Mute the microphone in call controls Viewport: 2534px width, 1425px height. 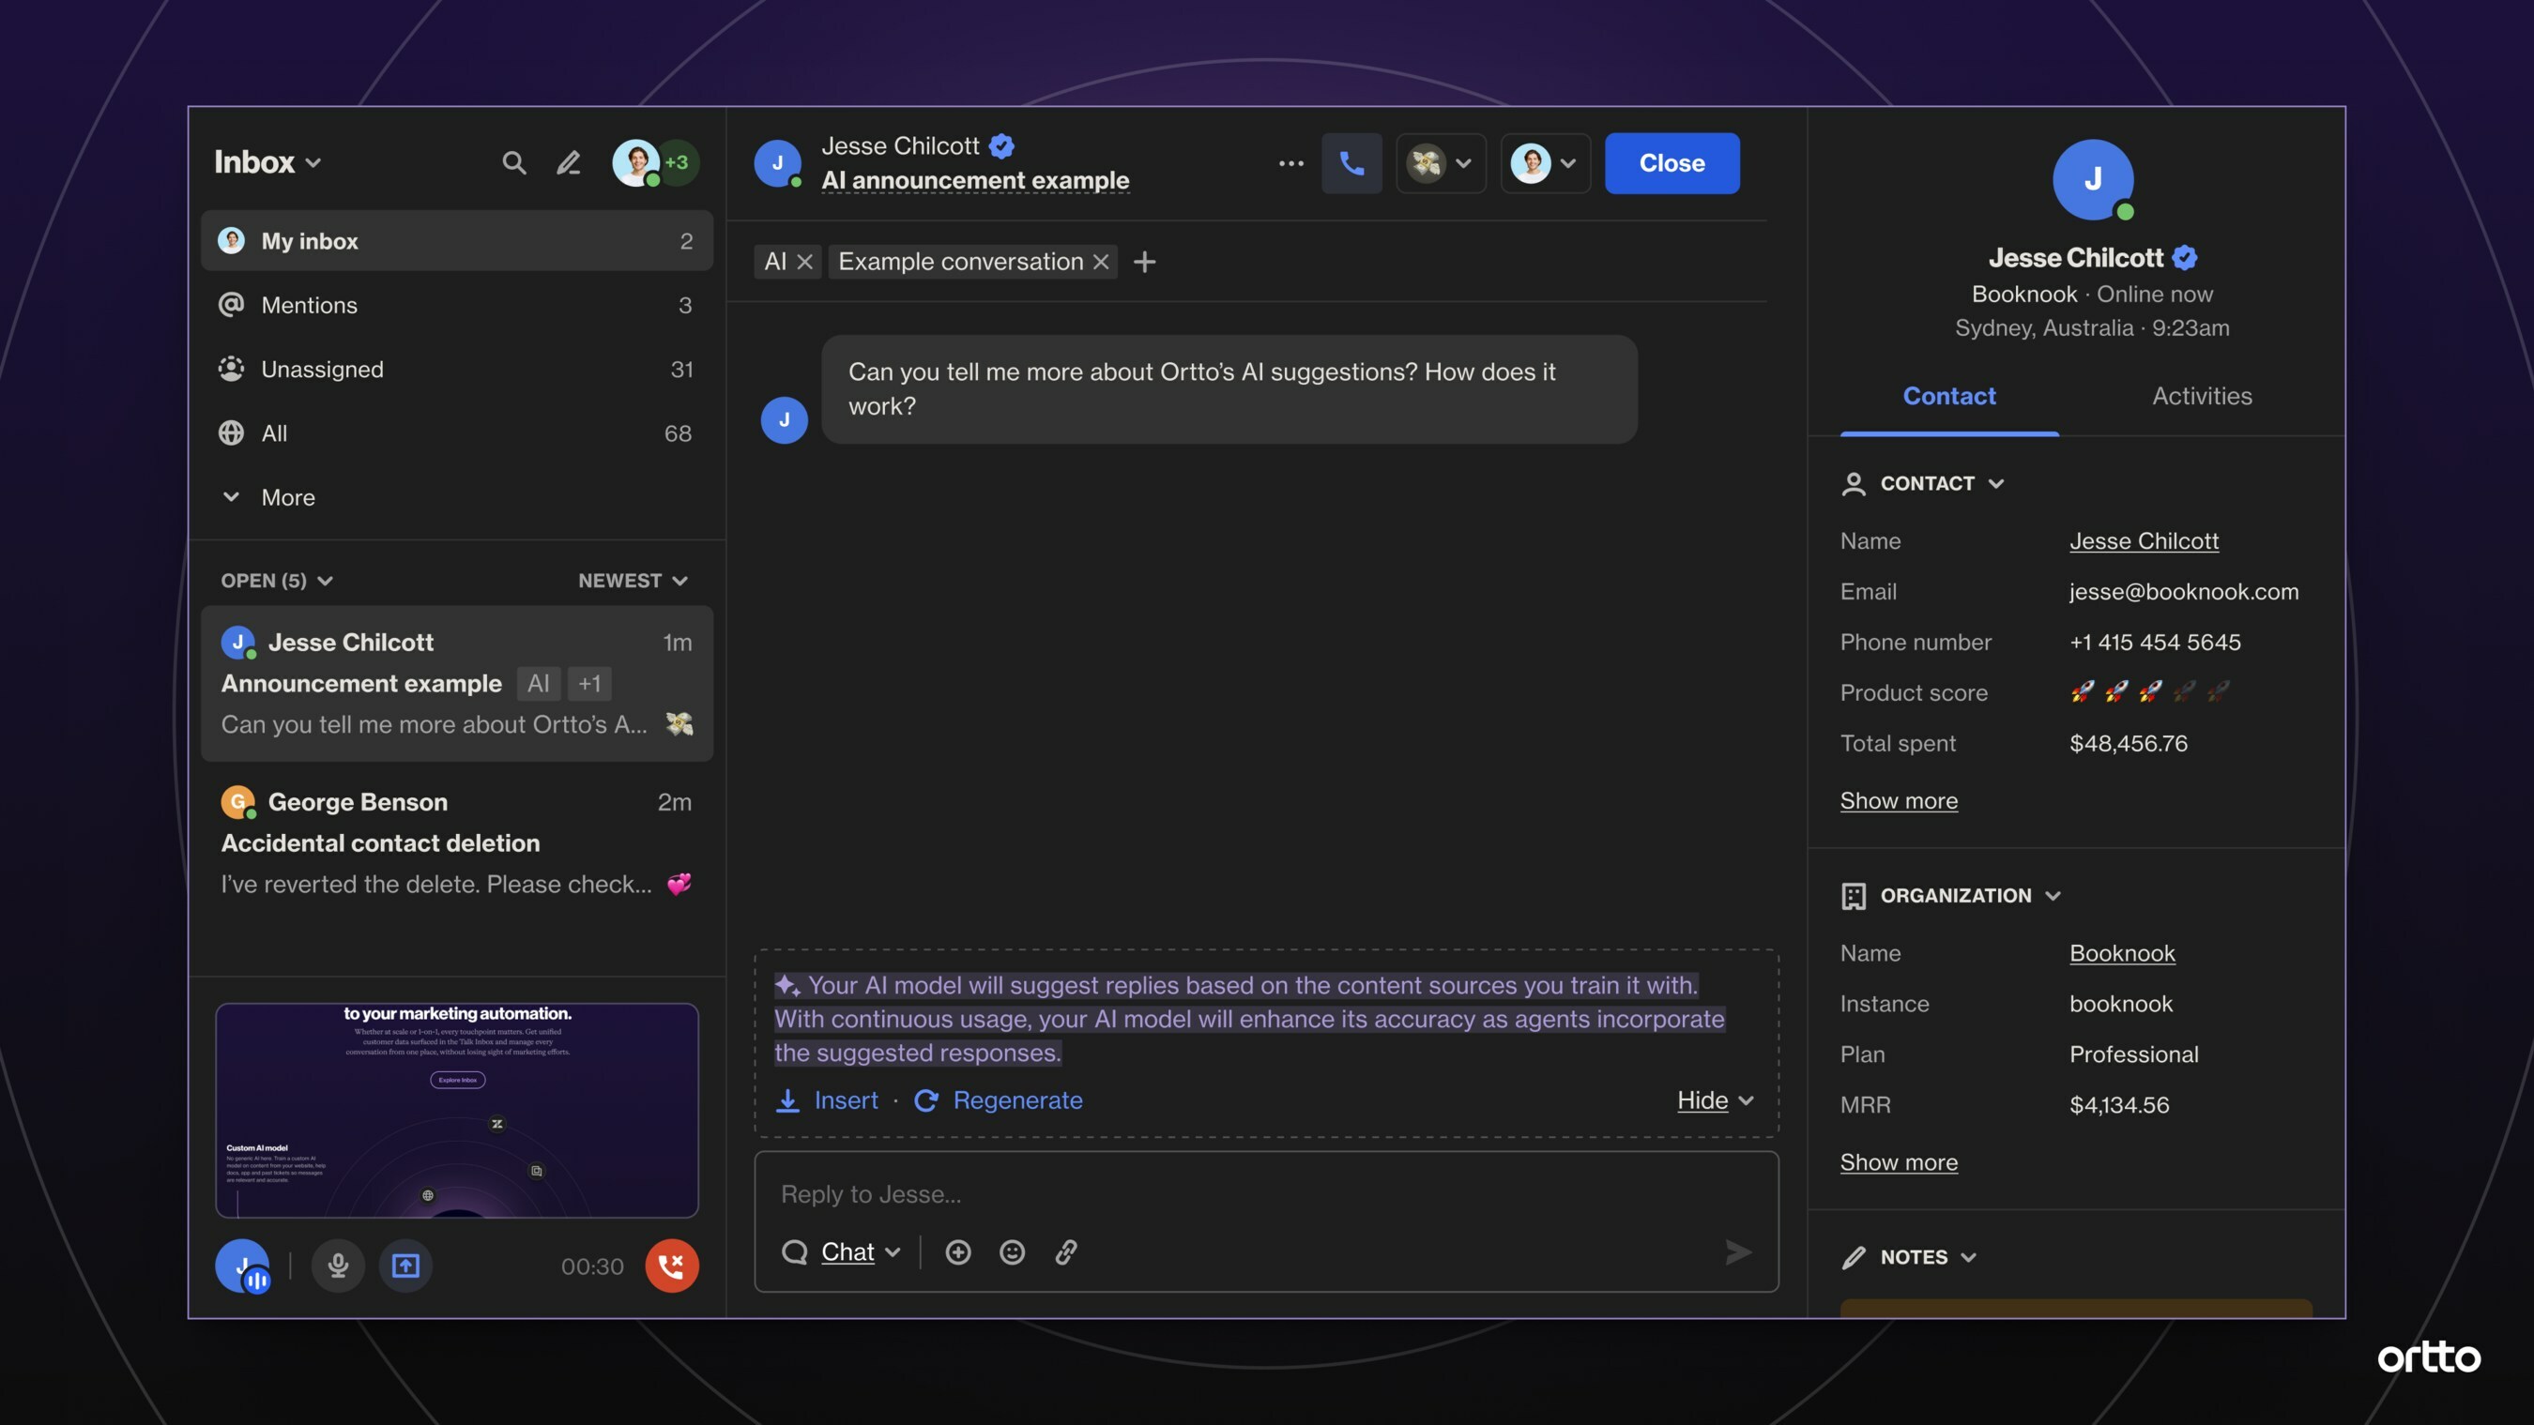338,1266
